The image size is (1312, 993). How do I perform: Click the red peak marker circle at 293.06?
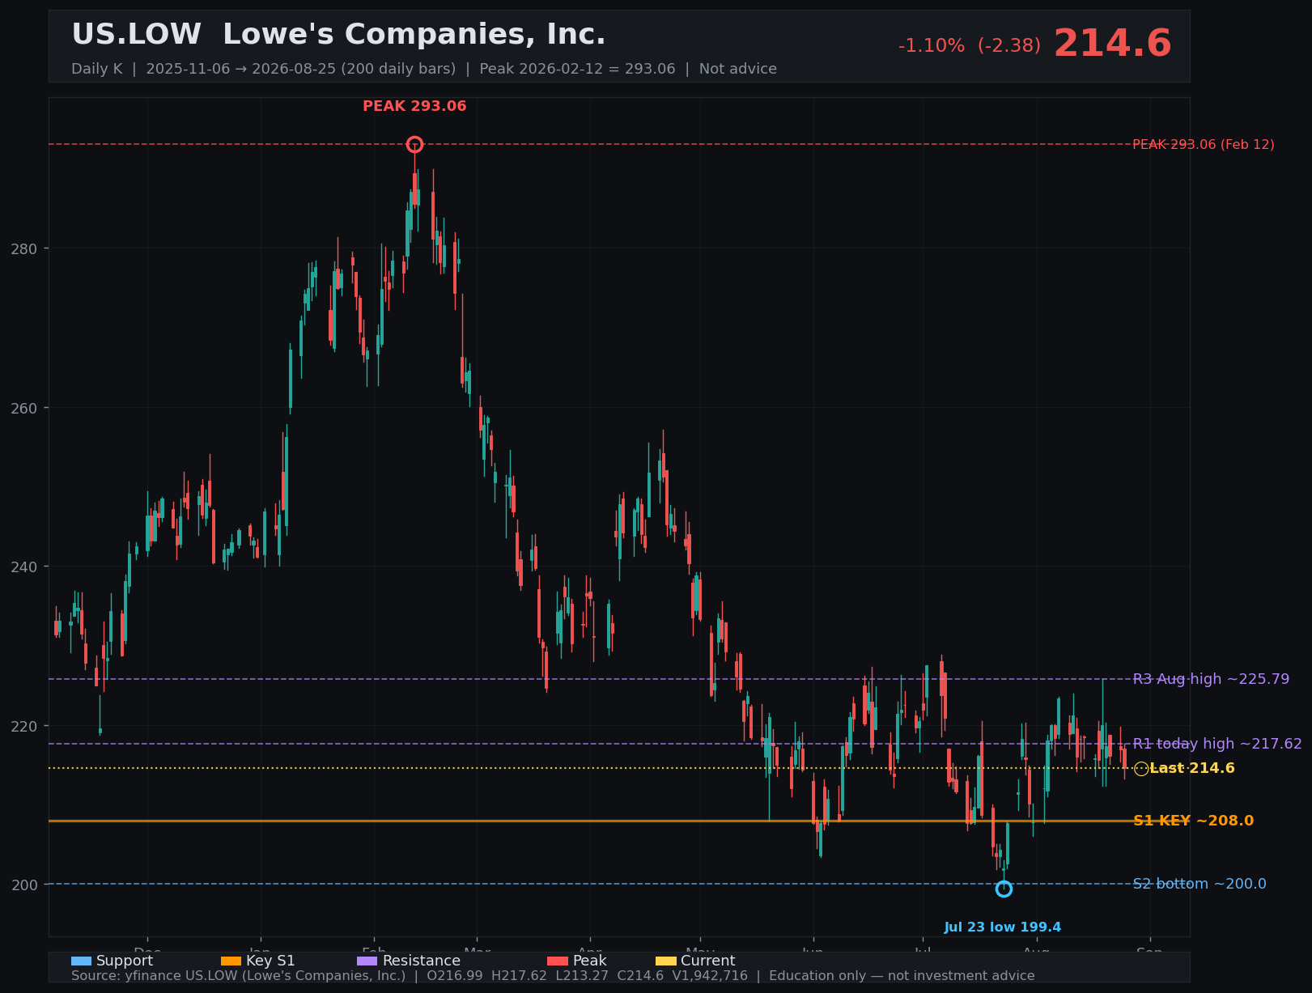[414, 145]
